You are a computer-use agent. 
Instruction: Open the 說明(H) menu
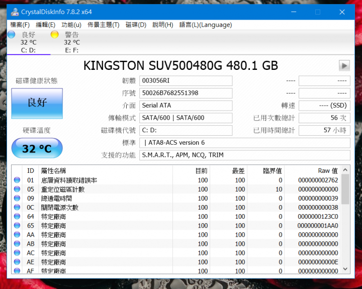click(x=163, y=25)
